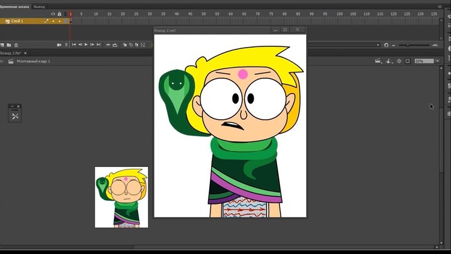Maximize the Вокад 2.swf preview window

285,29
